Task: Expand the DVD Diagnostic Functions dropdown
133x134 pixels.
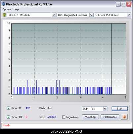Action: click(x=91, y=15)
